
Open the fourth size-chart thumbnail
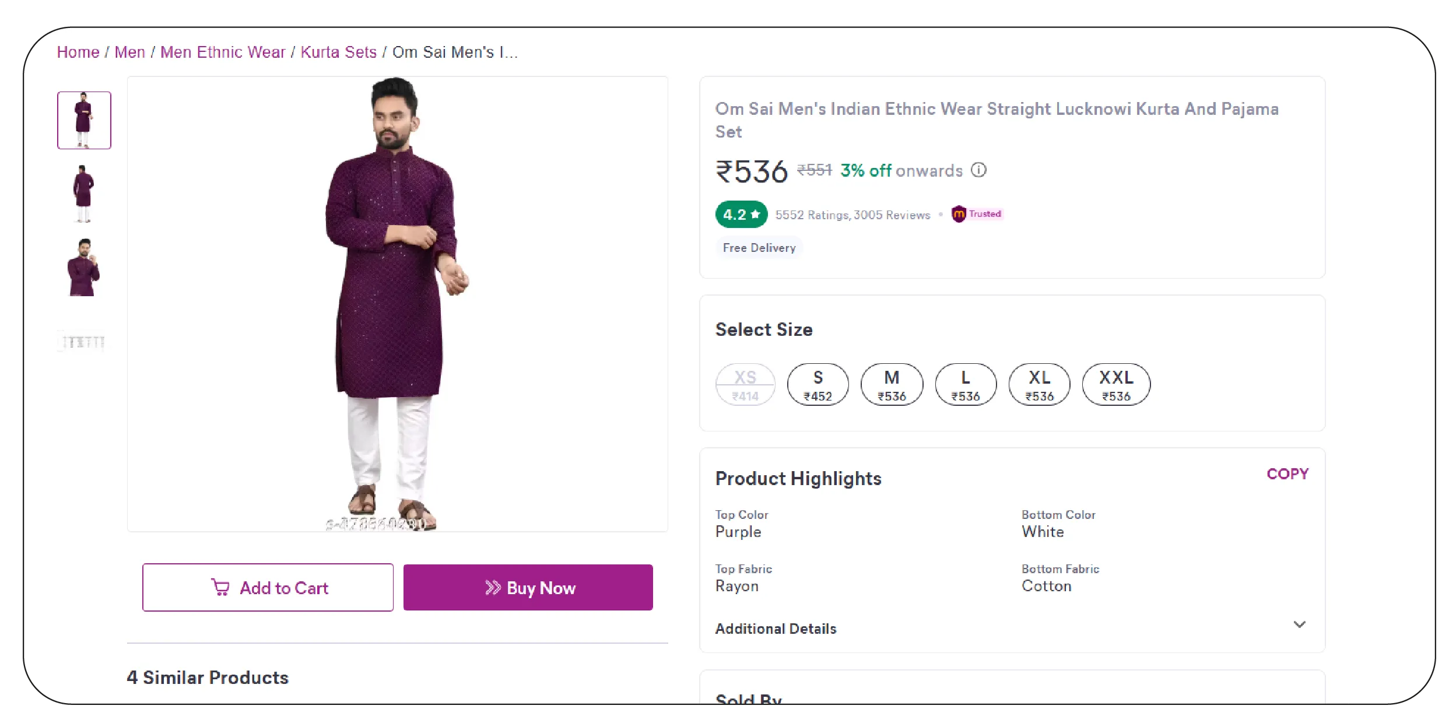(84, 342)
